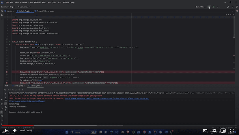Open editor tab options three-dot icon
Viewport: 239px width, 135px height.
point(232,11)
